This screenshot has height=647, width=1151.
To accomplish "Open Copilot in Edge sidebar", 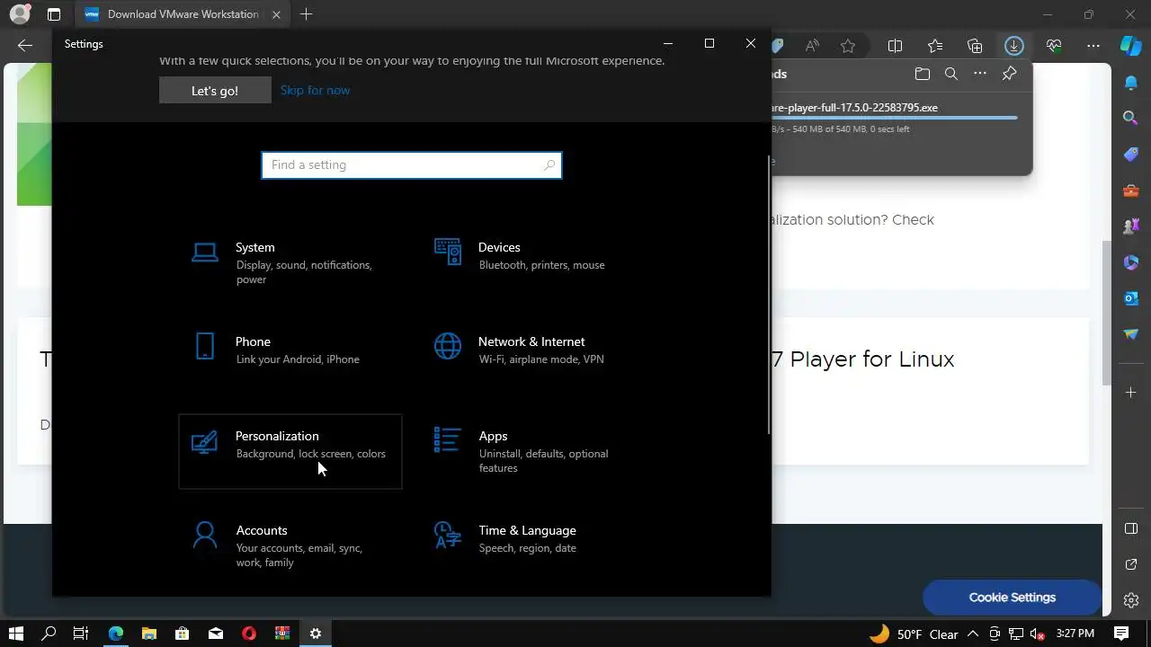I will (x=1131, y=46).
